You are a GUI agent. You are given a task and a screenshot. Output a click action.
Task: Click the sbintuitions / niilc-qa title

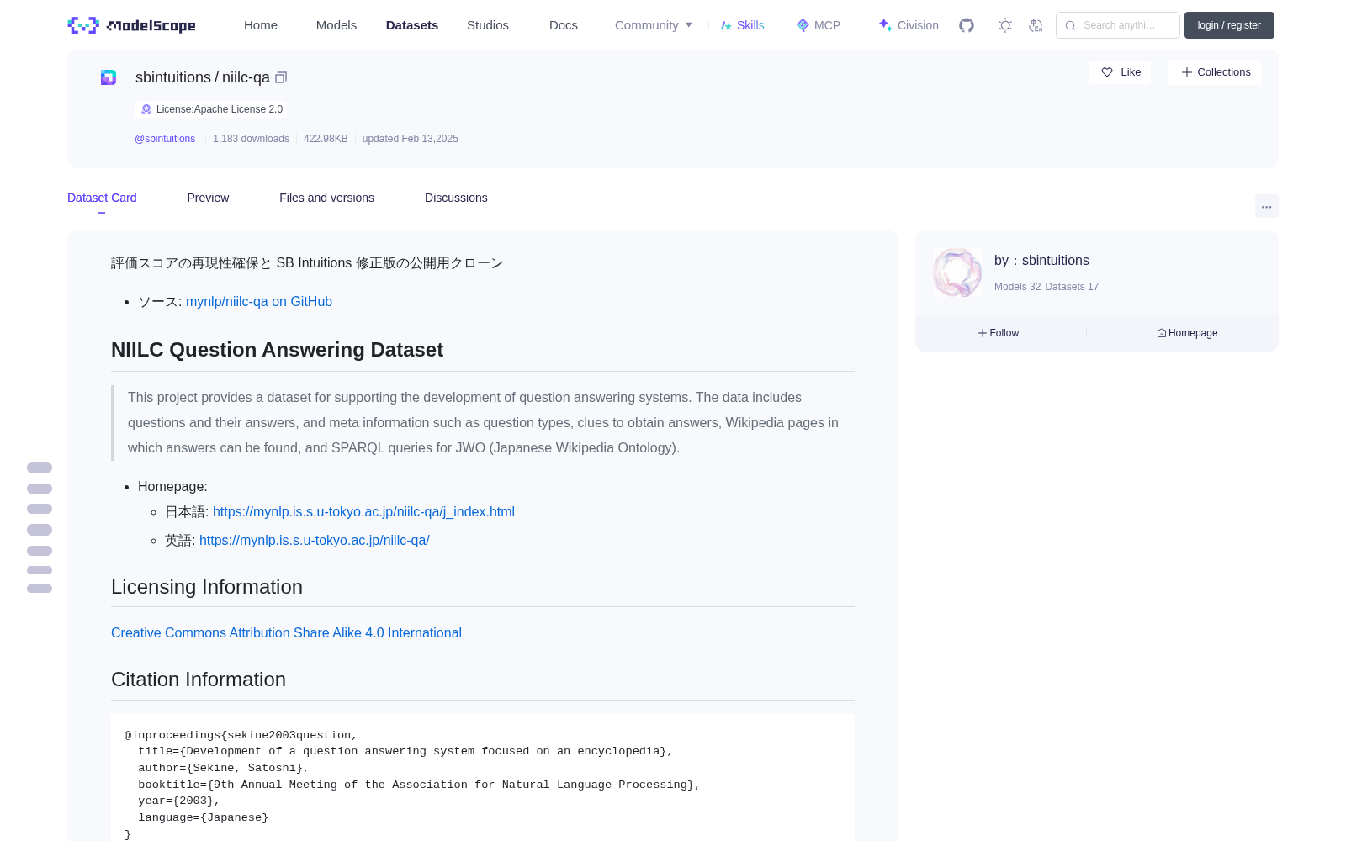tap(203, 77)
